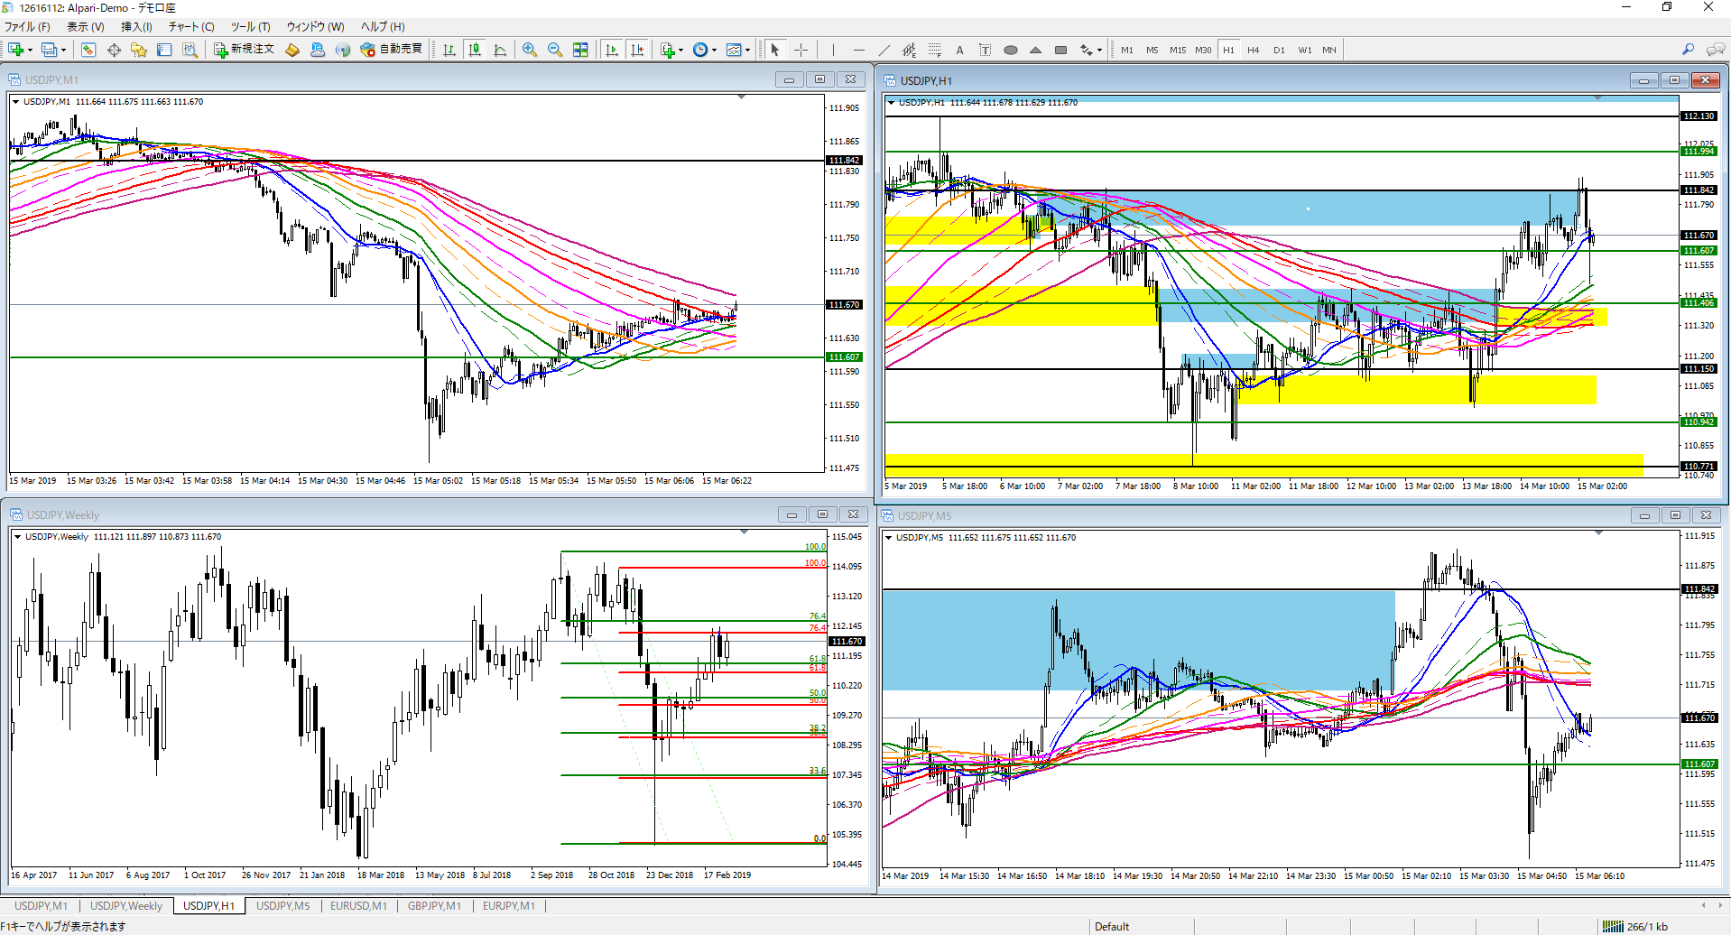
Task: Open the Navigator panel star-folder icon
Action: pyautogui.click(x=139, y=50)
